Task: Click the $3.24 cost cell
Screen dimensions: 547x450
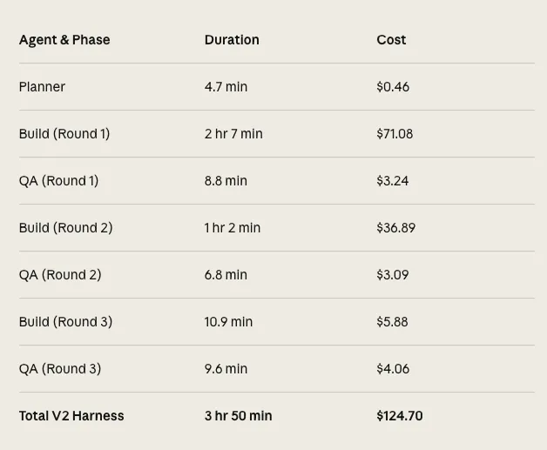Action: [393, 181]
